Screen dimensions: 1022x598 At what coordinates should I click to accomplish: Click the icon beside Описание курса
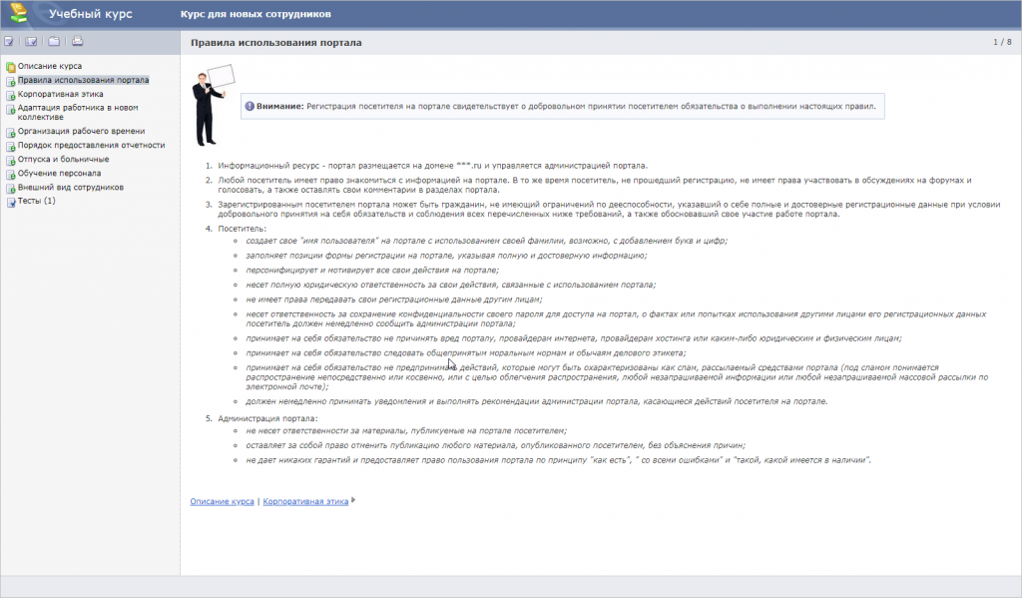[10, 67]
